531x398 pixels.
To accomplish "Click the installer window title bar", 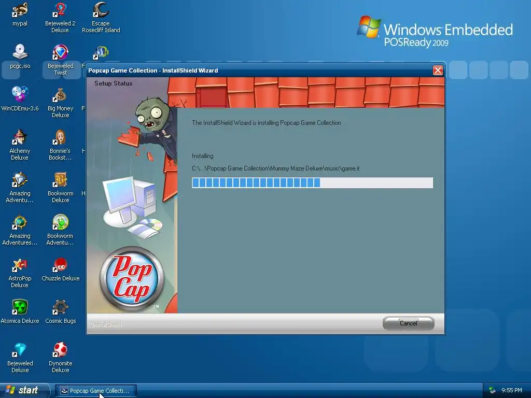I will click(259, 70).
